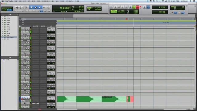The image size is (197, 111).
Task: Solo the ki in track
Action: click(26, 30)
